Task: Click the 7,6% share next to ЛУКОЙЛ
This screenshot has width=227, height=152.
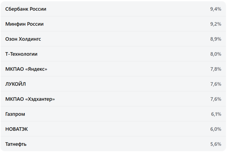Action: pyautogui.click(x=216, y=84)
